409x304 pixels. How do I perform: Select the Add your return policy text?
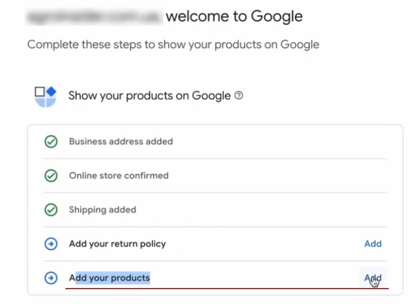pyautogui.click(x=117, y=244)
